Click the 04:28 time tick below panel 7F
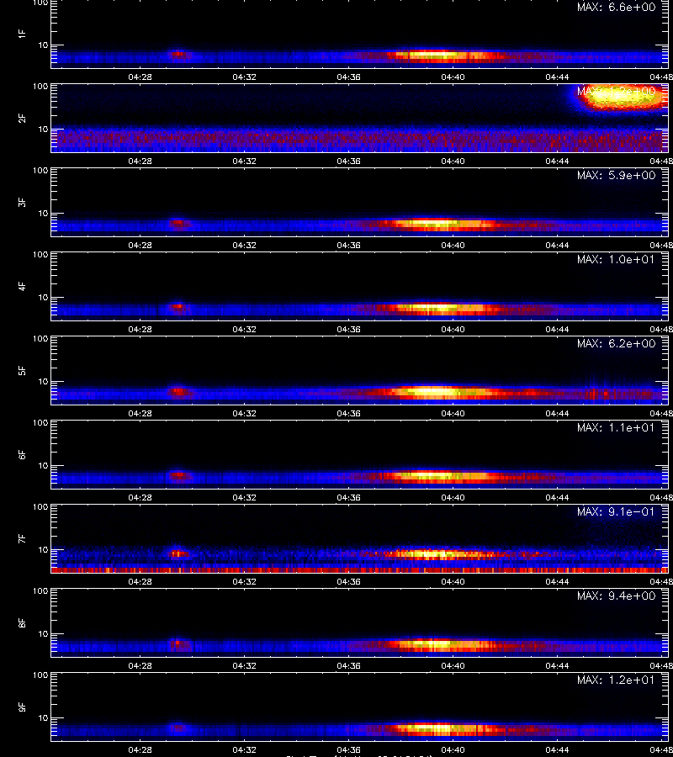673x757 pixels. click(x=140, y=582)
